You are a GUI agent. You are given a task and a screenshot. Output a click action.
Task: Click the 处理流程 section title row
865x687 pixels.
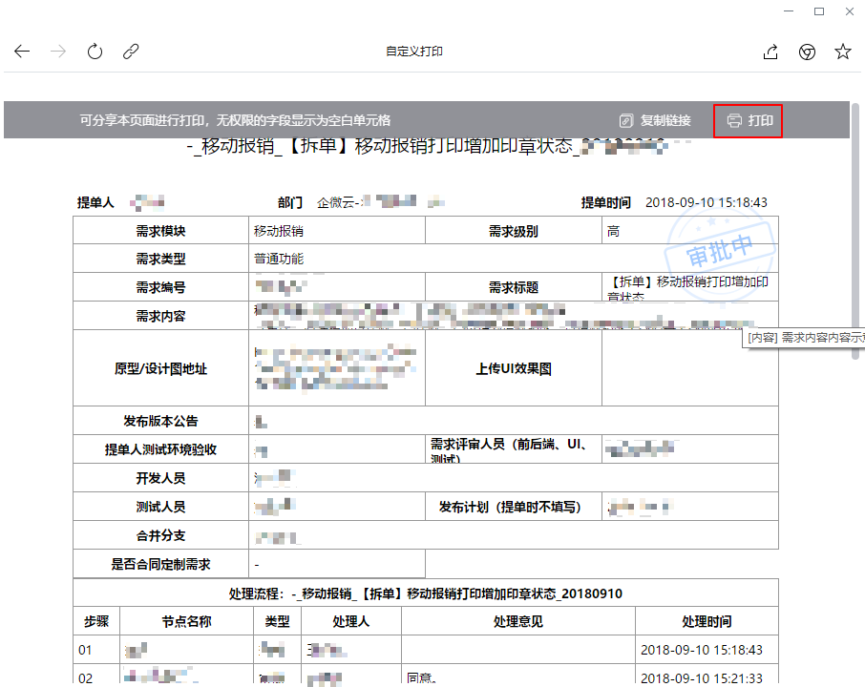425,593
